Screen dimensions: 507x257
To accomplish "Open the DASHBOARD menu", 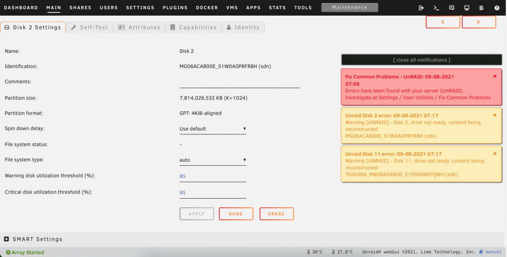I will point(21,8).
